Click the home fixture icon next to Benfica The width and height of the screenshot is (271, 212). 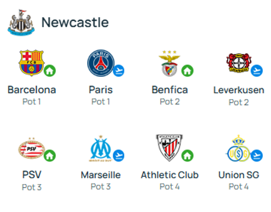coord(187,70)
